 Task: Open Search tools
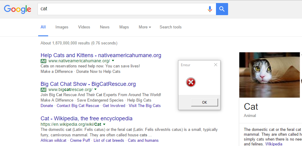(x=171, y=27)
